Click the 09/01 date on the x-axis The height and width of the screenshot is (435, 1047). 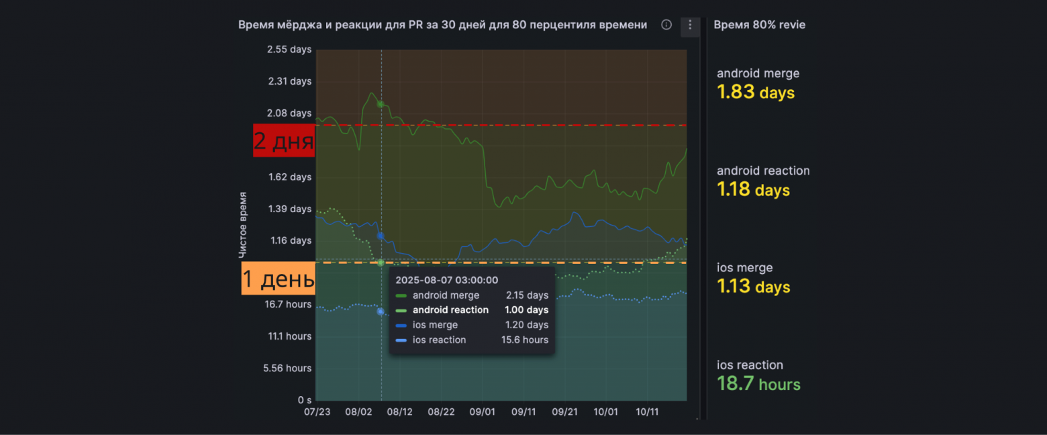[482, 412]
